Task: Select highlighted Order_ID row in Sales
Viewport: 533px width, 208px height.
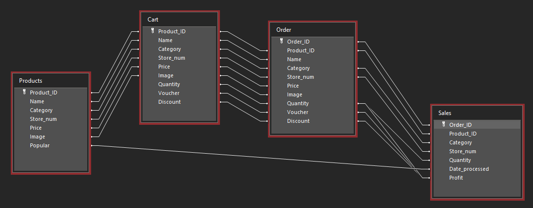Action: pyautogui.click(x=476, y=125)
